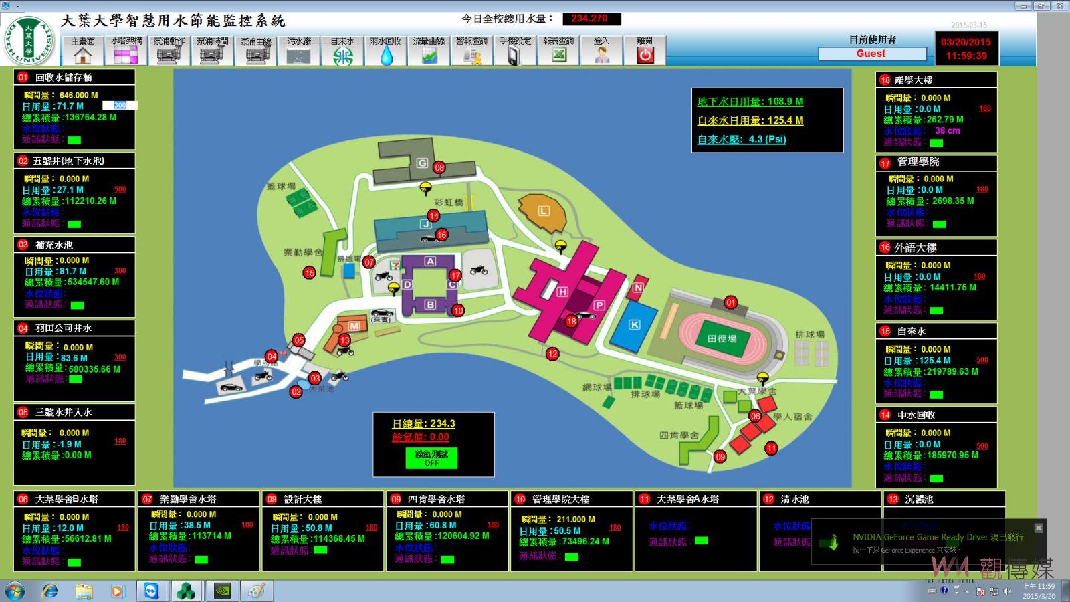The image size is (1070, 602).
Task: Toggle the 餘氯測試 OFF switch
Action: [x=431, y=458]
